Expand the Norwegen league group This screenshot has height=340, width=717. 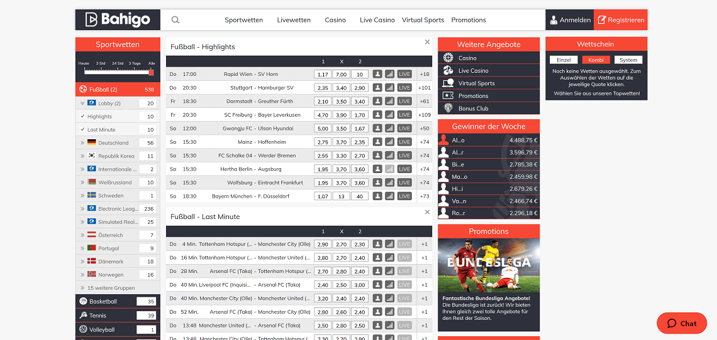[82, 275]
